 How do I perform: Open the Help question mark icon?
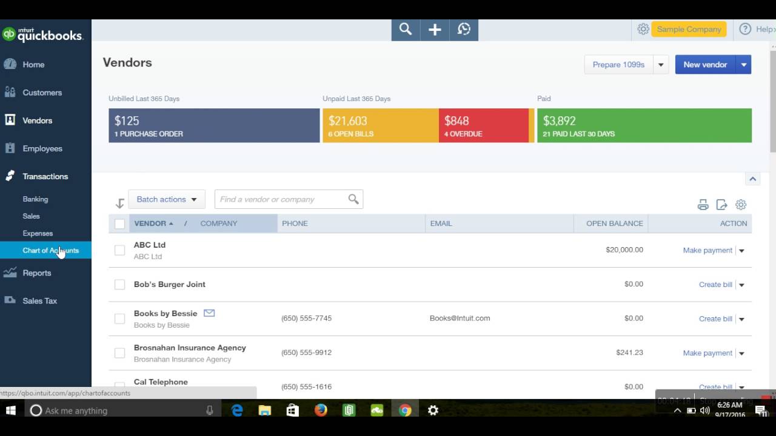click(x=745, y=29)
